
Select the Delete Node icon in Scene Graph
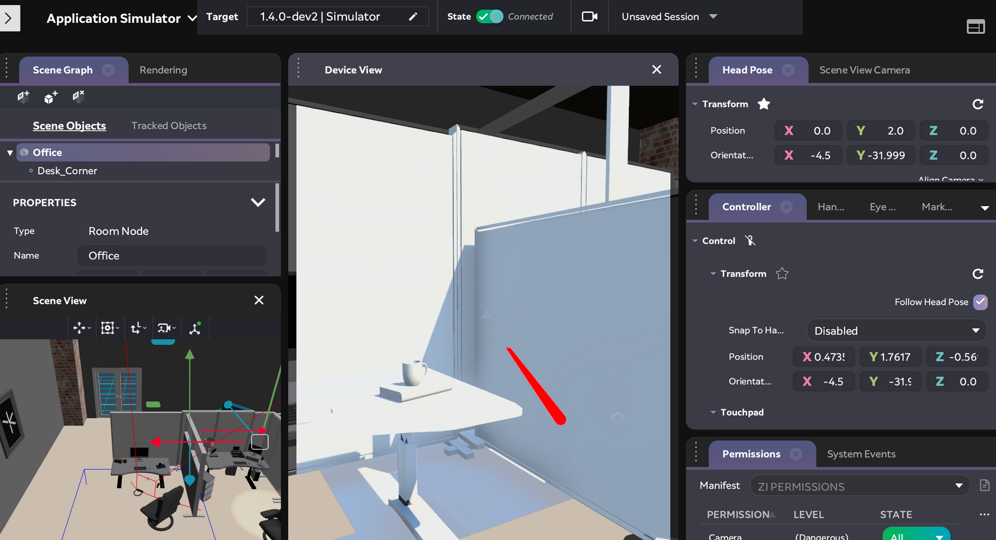pyautogui.click(x=79, y=97)
